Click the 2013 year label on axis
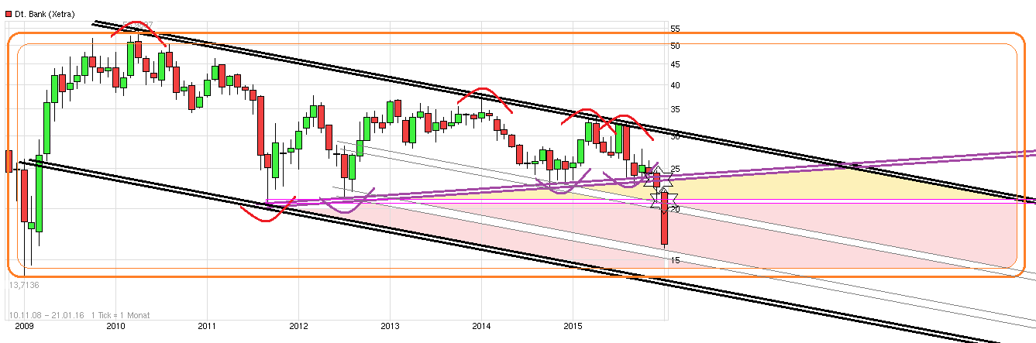Viewport: 1036px width, 343px height. pos(390,328)
